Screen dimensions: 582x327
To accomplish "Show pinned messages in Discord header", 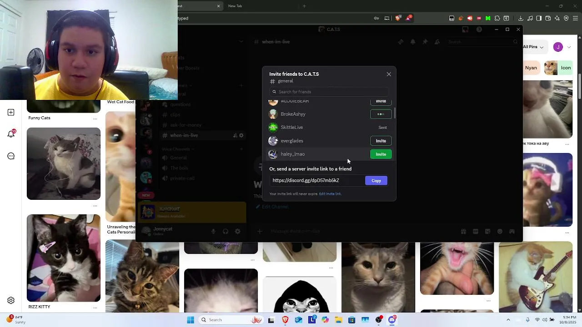I will 425,42.
